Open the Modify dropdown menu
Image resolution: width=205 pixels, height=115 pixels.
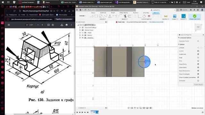pyautogui.click(x=125, y=19)
